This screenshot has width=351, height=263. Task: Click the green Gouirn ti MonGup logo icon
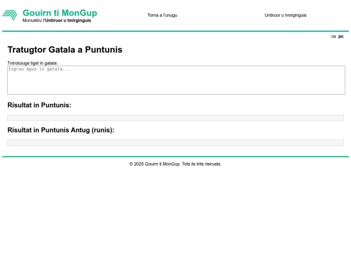point(10,15)
